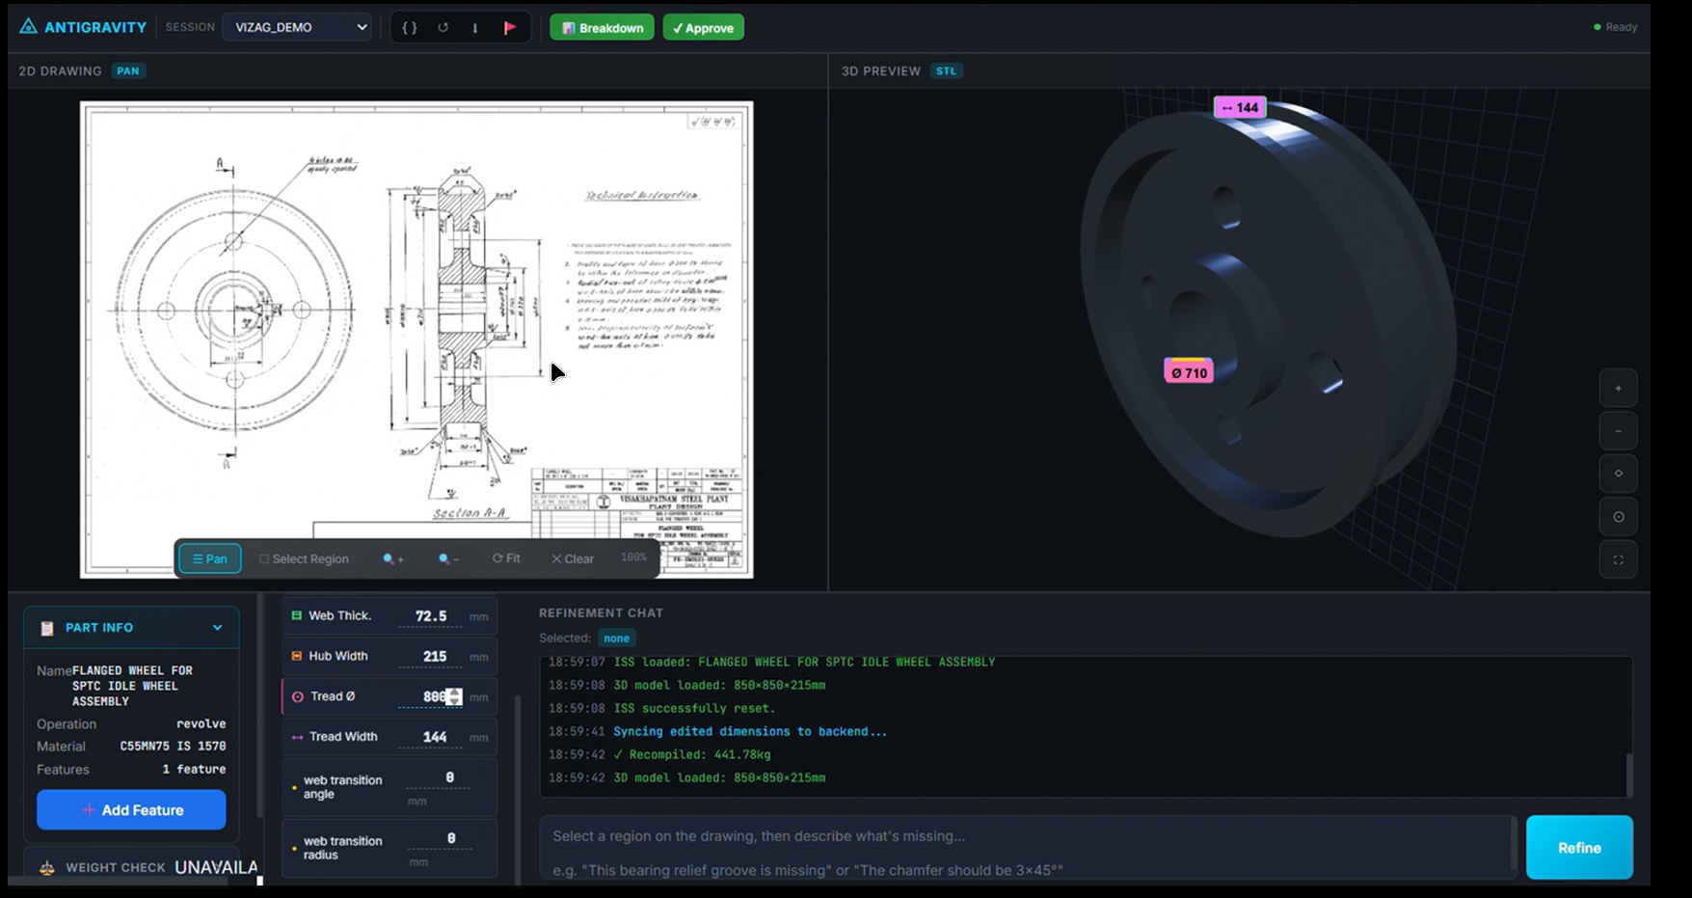Toggle the STL badge in 3D Preview
The width and height of the screenshot is (1692, 898).
[x=947, y=71]
